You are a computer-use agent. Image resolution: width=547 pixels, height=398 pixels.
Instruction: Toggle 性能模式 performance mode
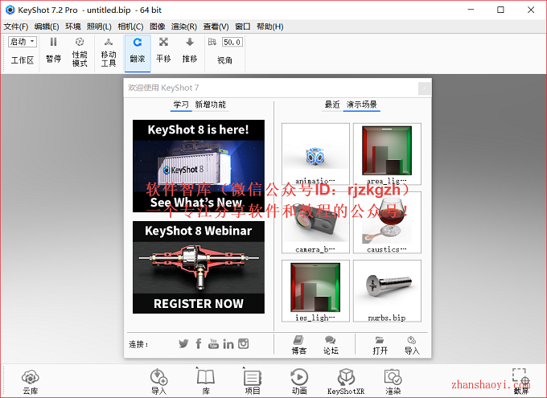[80, 52]
